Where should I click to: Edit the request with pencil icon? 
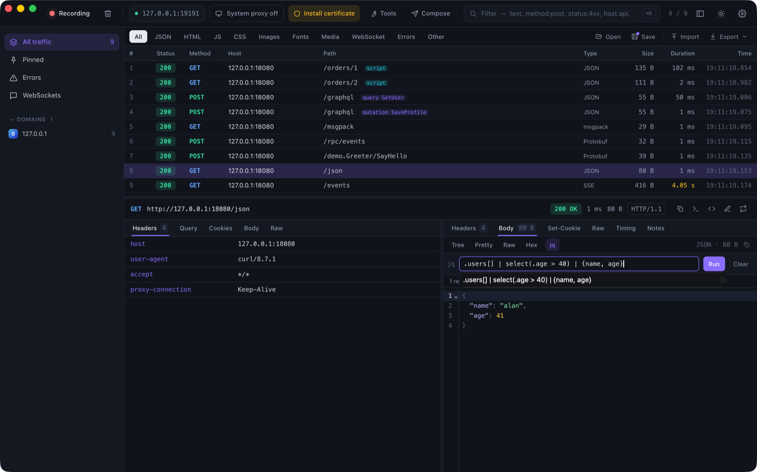(727, 209)
